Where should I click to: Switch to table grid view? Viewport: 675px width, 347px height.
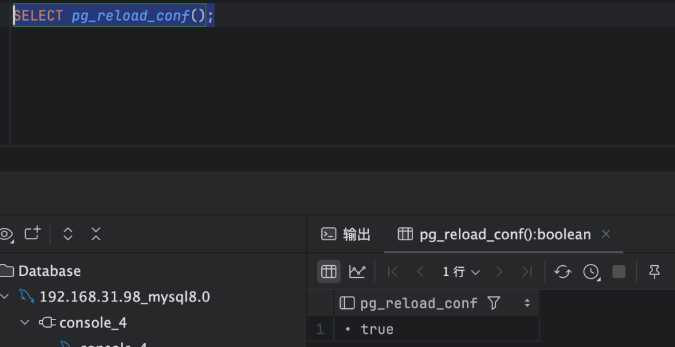[329, 271]
